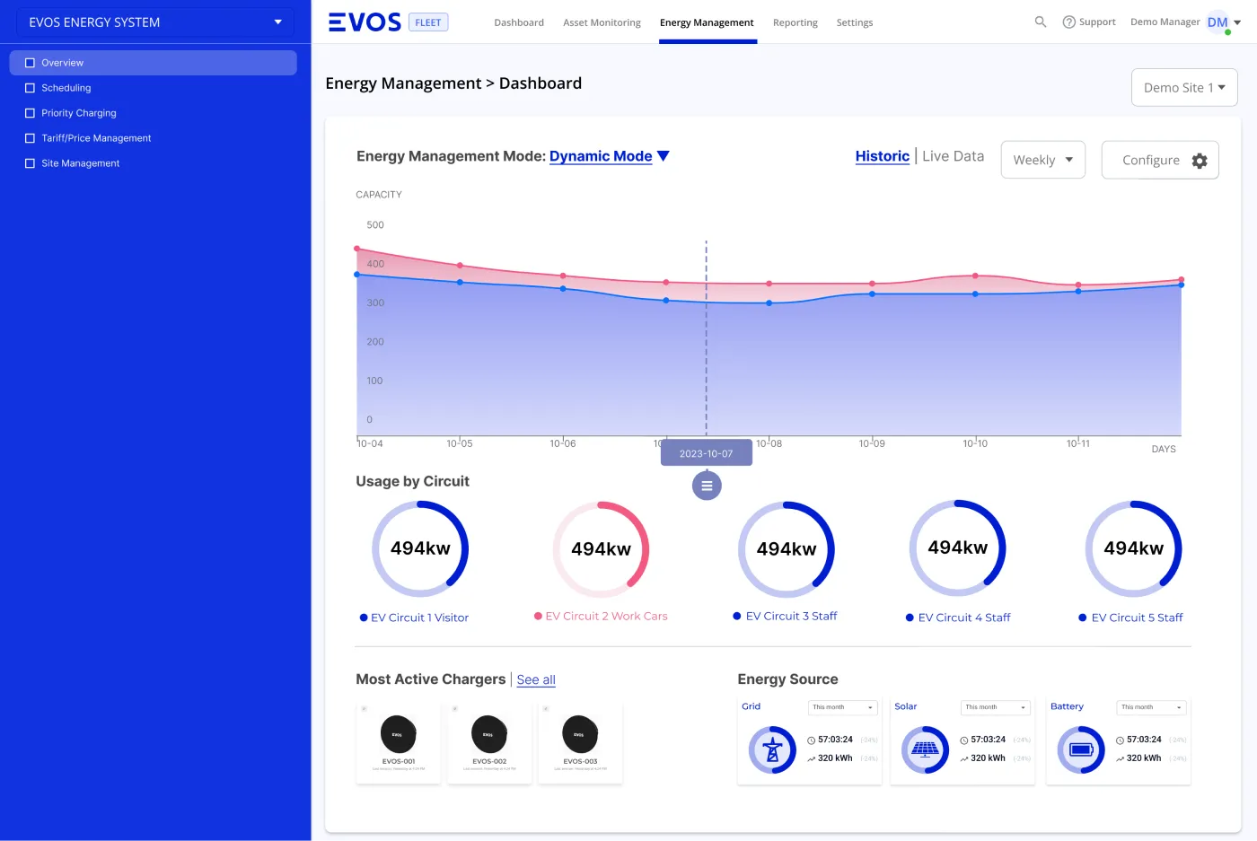Open Grid card's This month dropdown

pyautogui.click(x=842, y=707)
